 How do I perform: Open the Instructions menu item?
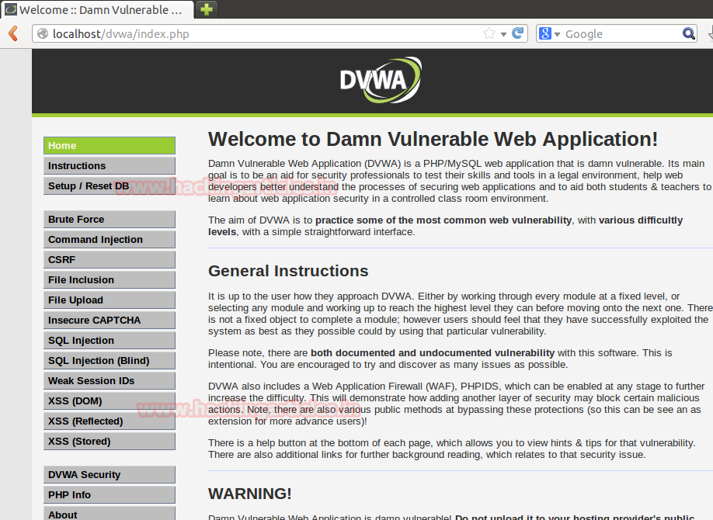click(x=110, y=166)
